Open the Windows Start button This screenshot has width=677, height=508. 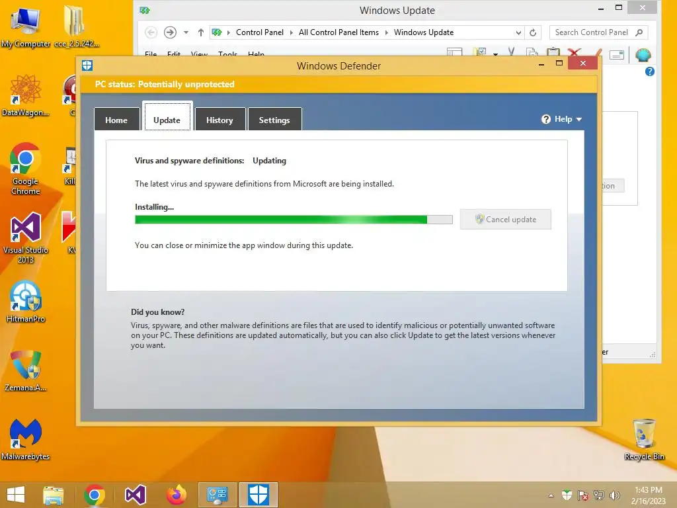(x=16, y=495)
